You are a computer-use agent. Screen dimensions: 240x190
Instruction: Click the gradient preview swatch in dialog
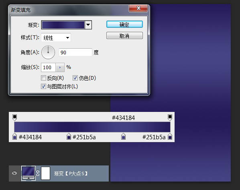(63, 25)
